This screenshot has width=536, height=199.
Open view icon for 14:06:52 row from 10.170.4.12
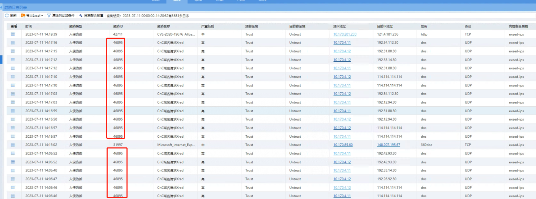13,162
